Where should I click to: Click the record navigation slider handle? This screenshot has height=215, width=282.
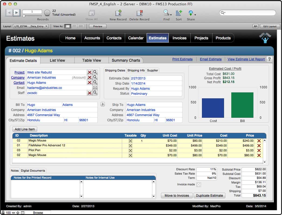(24, 16)
